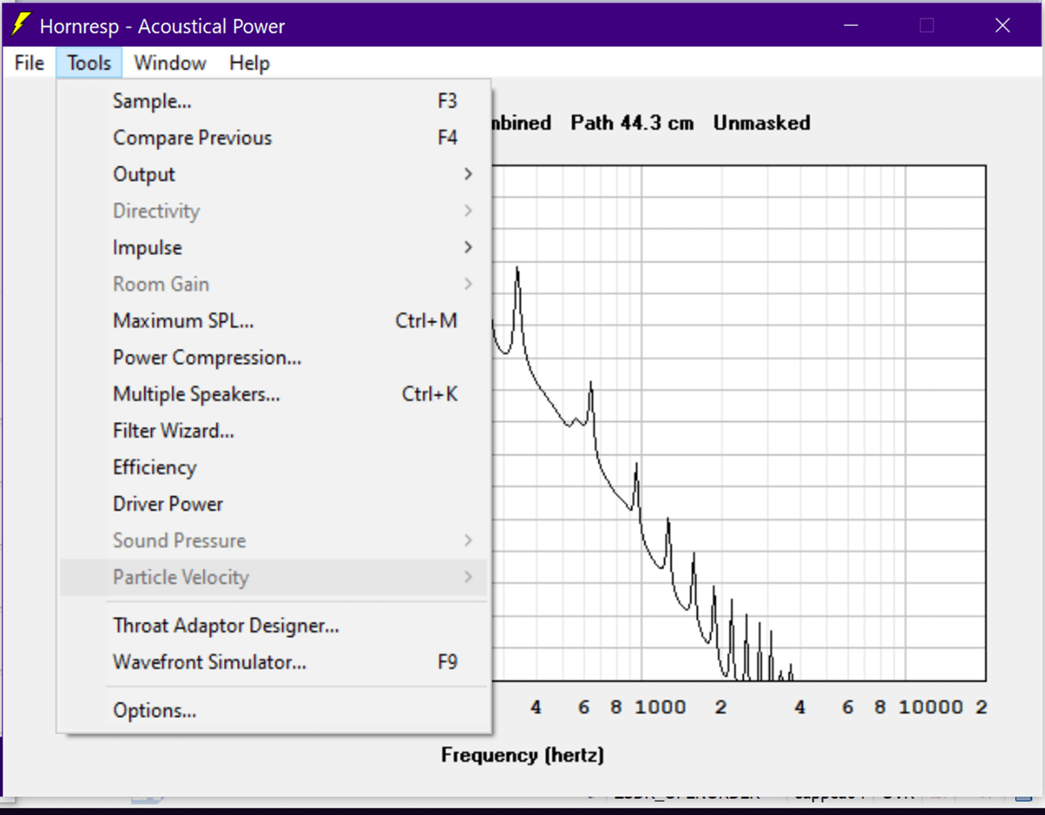Viewport: 1045px width, 815px height.
Task: Choose Sample... from Tools menu
Action: point(273,101)
